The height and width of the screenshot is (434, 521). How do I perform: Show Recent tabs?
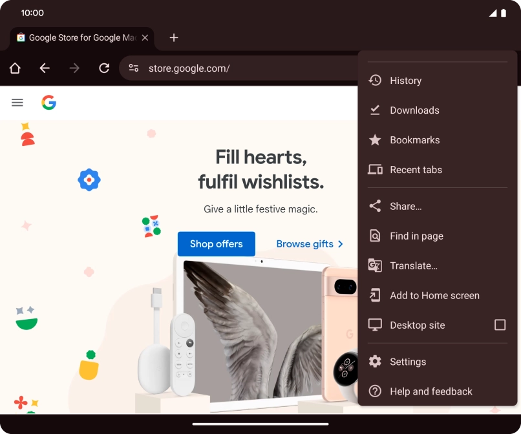(416, 170)
